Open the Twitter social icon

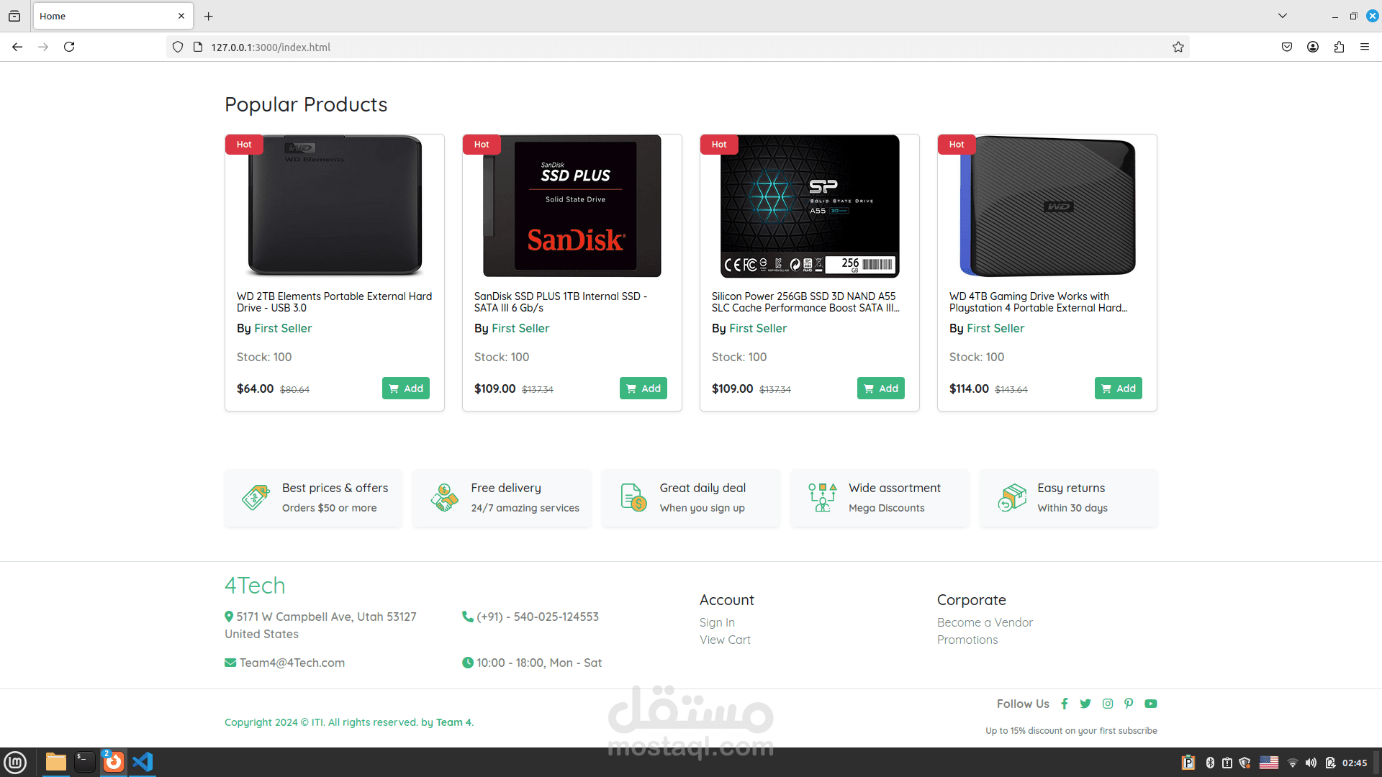coord(1085,704)
